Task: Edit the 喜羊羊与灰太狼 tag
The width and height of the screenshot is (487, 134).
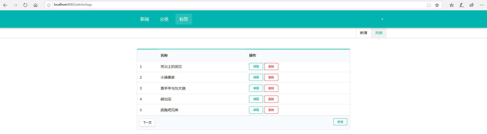Action: coord(256,88)
